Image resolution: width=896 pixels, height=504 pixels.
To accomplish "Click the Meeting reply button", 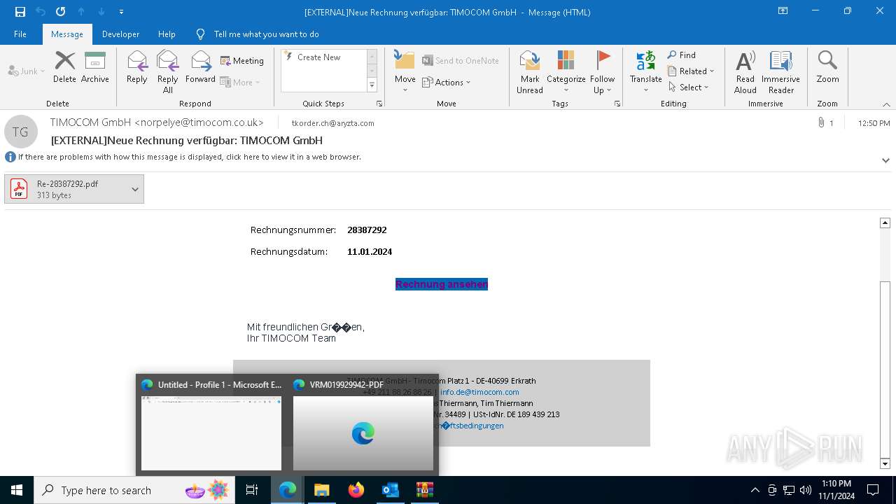I will 242,61.
